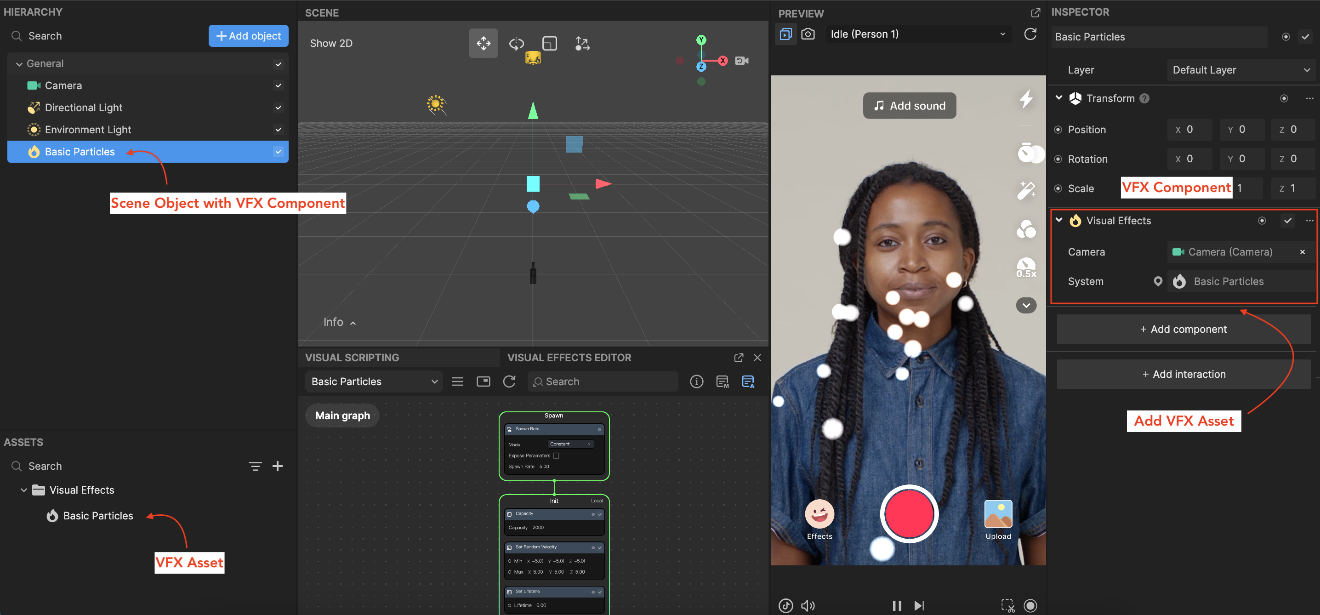This screenshot has height=615, width=1320.
Task: Adjust the 0.5x playback speed control
Action: pyautogui.click(x=1026, y=268)
